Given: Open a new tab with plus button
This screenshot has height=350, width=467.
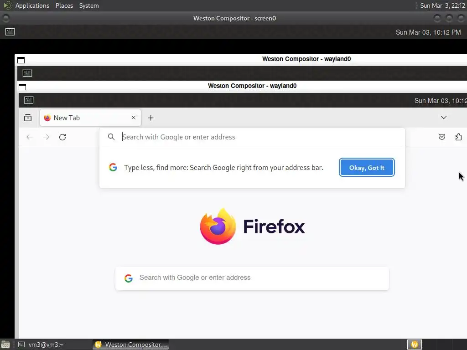Looking at the screenshot, I should click(150, 118).
